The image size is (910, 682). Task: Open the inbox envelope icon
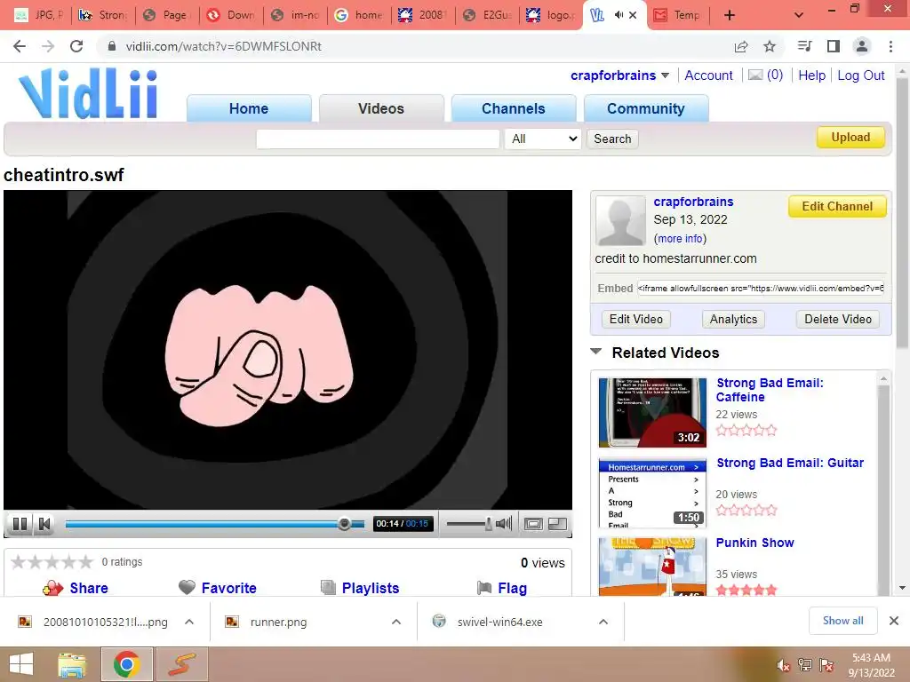[755, 75]
